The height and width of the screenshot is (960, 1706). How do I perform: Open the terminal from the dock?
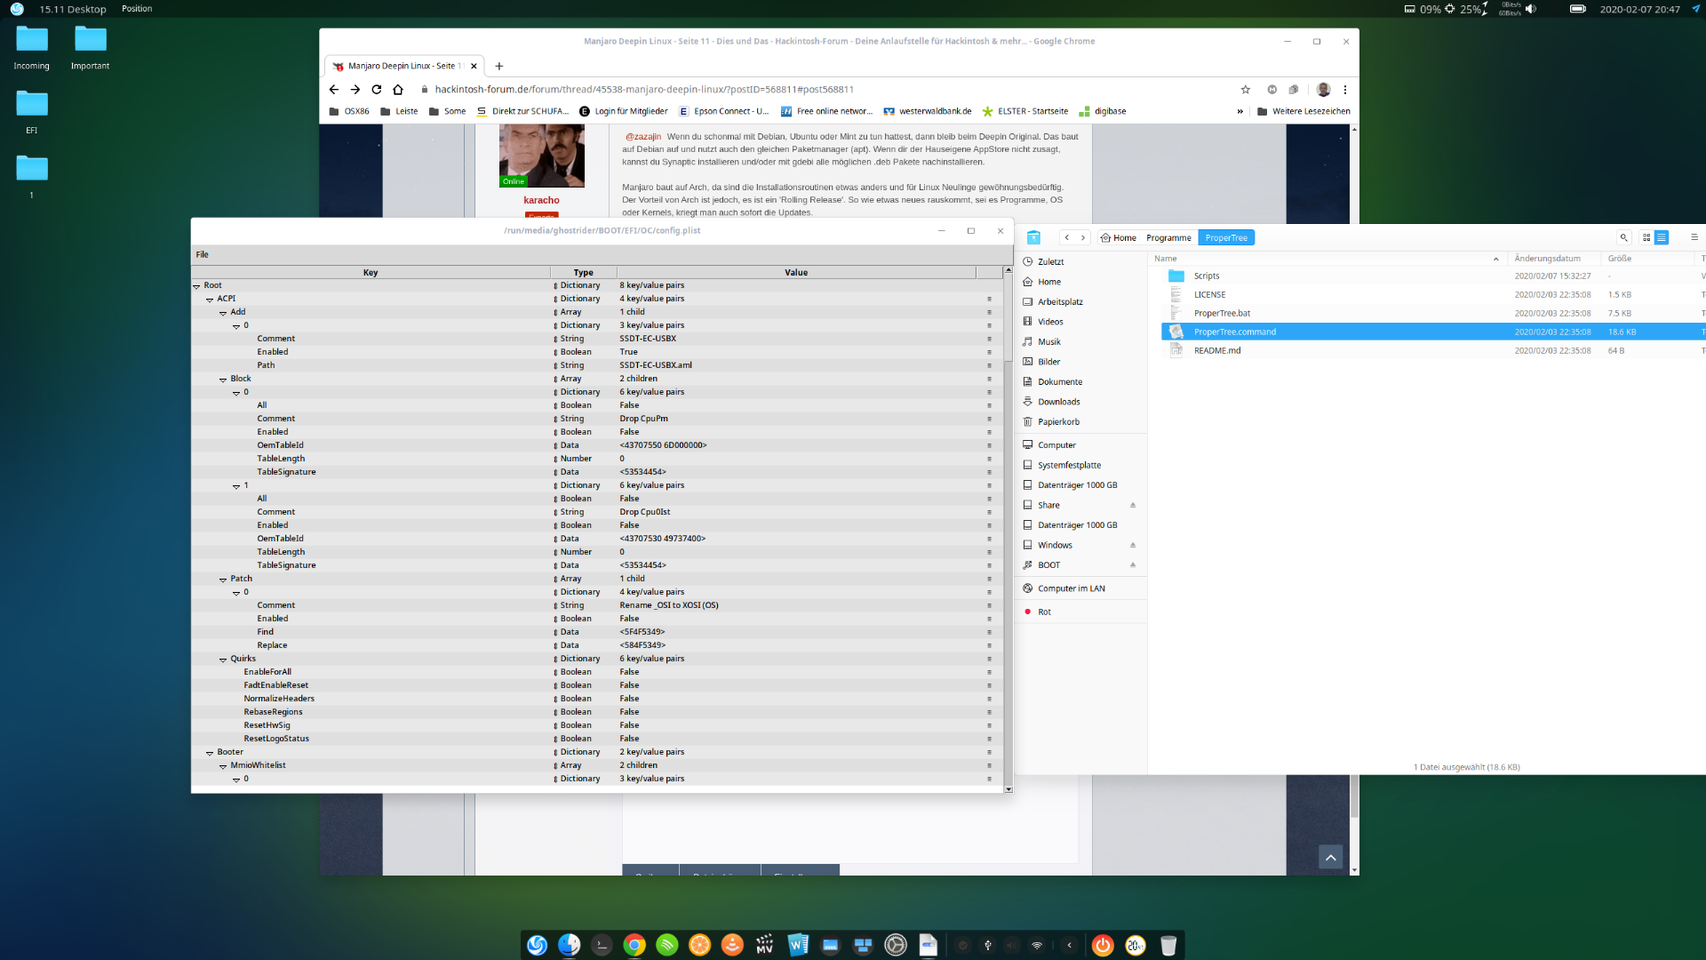pyautogui.click(x=602, y=945)
